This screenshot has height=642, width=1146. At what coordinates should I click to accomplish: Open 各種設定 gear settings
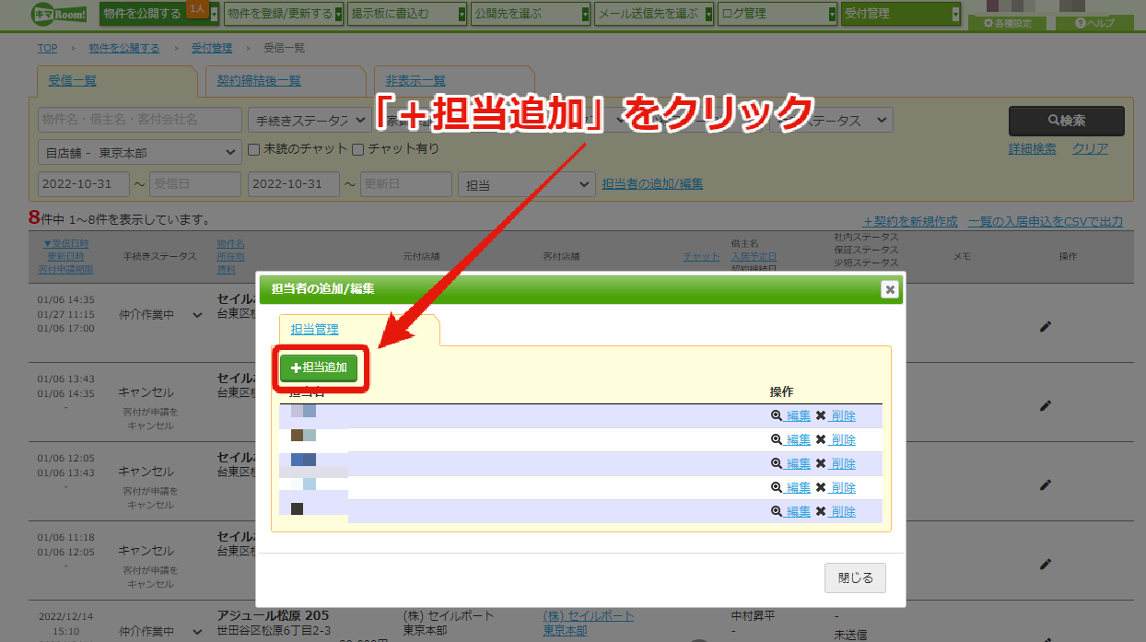[x=1008, y=23]
